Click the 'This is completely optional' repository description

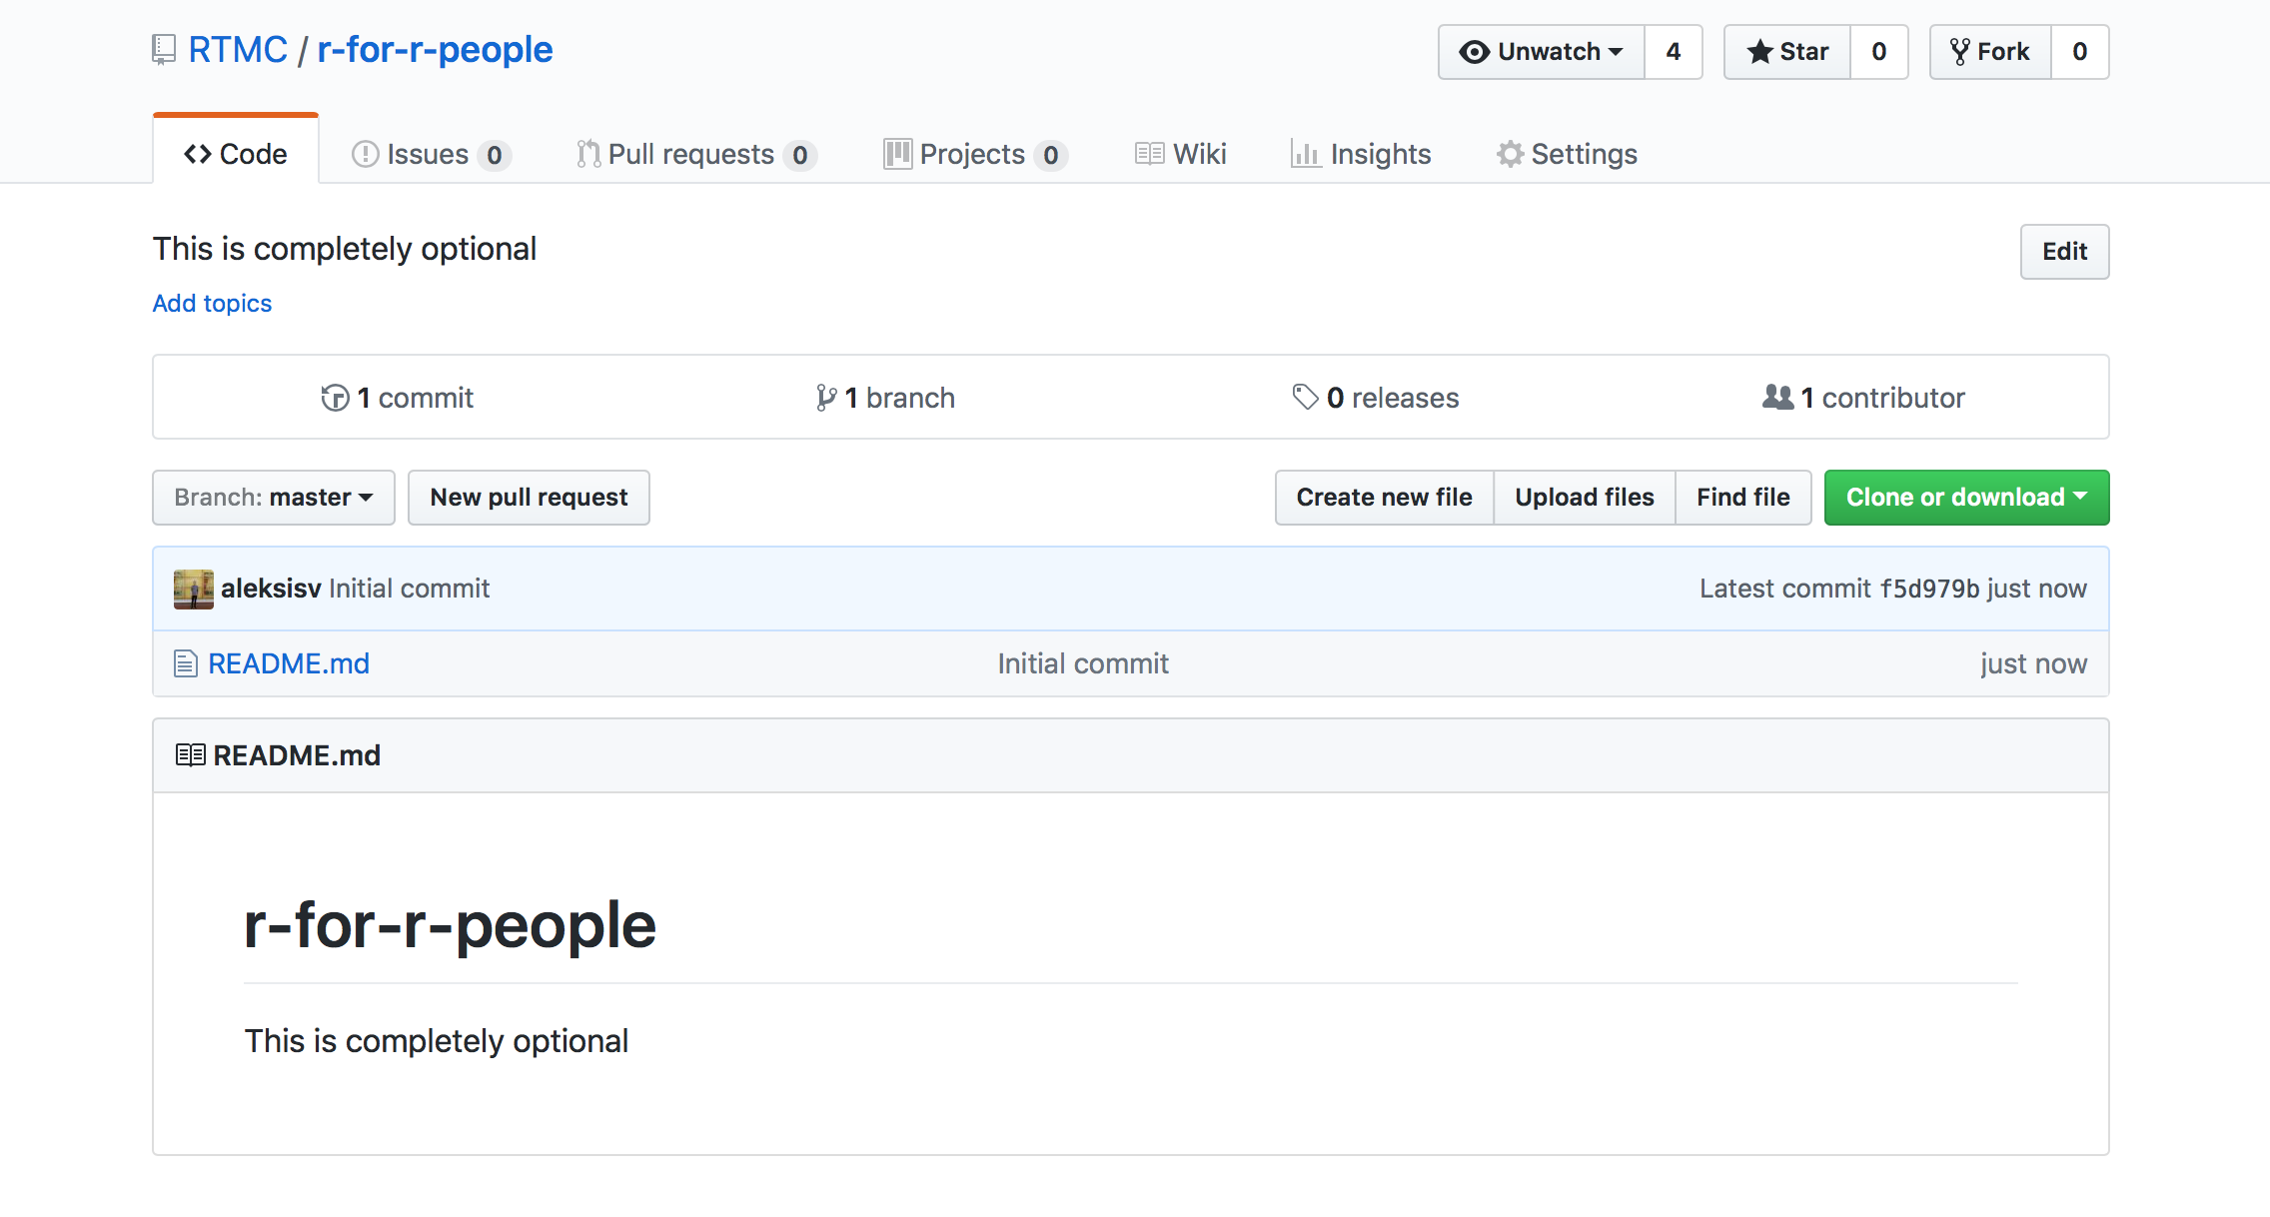(x=345, y=249)
